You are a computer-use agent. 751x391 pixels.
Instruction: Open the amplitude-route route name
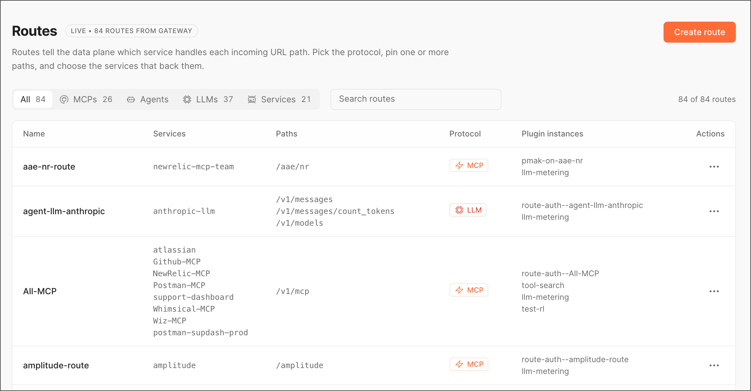[x=56, y=365]
